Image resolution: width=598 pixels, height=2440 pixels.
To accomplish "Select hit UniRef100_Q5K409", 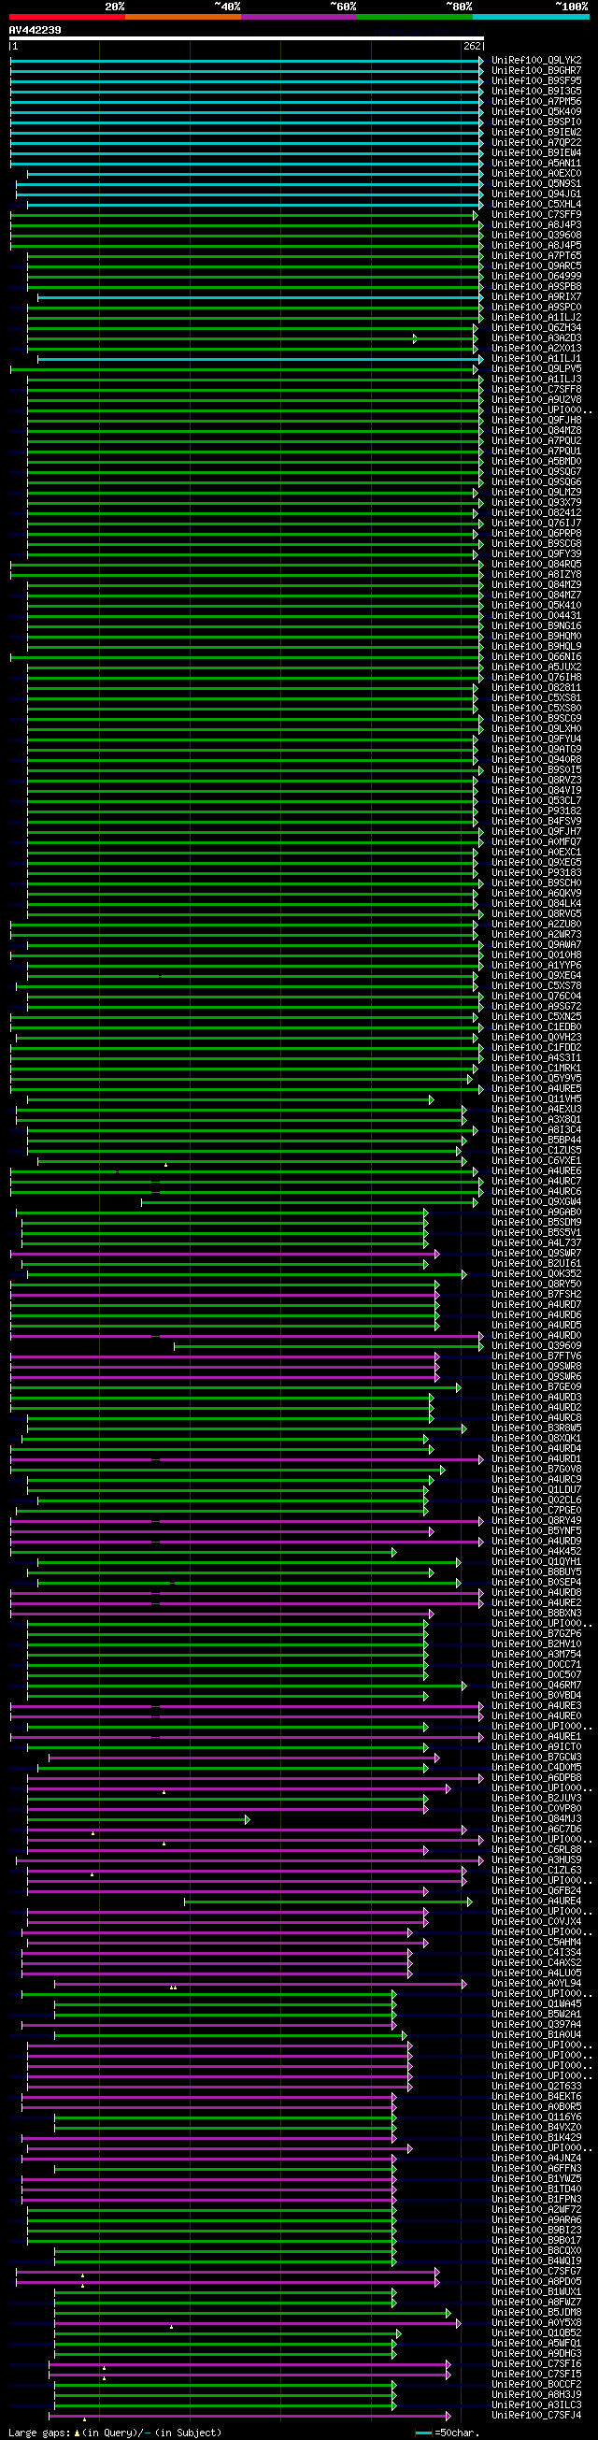I will pos(536,112).
